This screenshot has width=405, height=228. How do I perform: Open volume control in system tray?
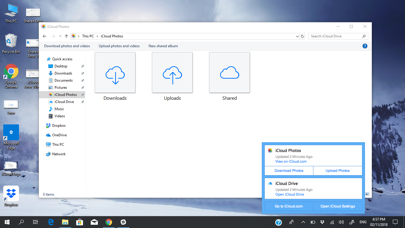click(x=341, y=222)
